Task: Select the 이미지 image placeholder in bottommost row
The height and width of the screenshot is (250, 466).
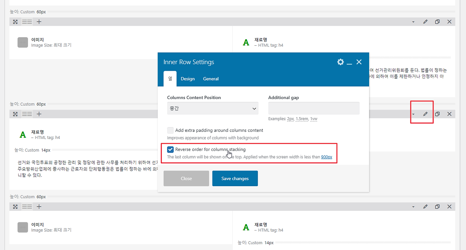Action: [23, 228]
